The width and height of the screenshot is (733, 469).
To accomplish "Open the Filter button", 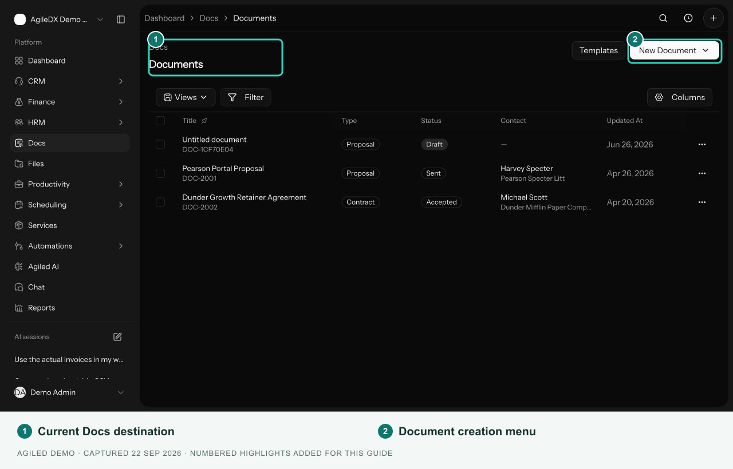I will [x=246, y=97].
